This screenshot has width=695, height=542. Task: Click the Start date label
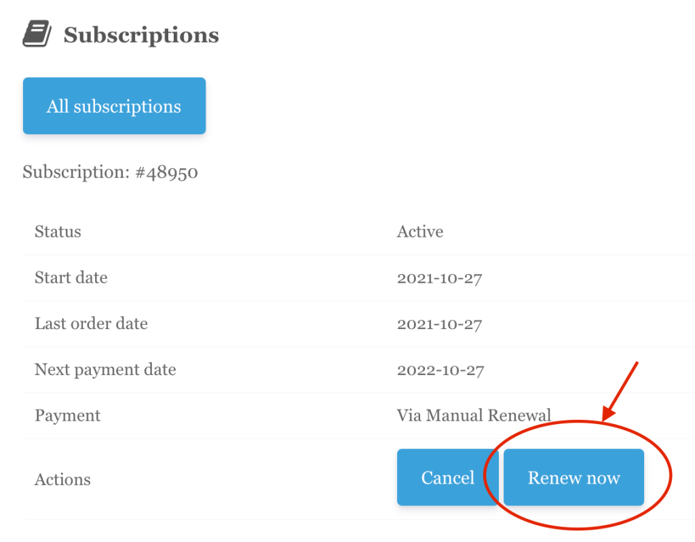coord(71,277)
